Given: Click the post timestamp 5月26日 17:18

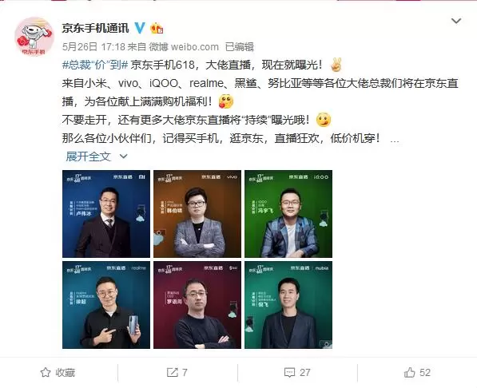Looking at the screenshot, I should (x=93, y=47).
